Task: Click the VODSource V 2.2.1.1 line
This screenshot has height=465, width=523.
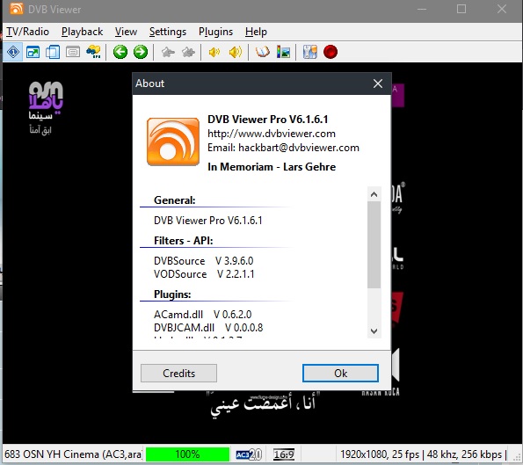Action: (x=204, y=274)
